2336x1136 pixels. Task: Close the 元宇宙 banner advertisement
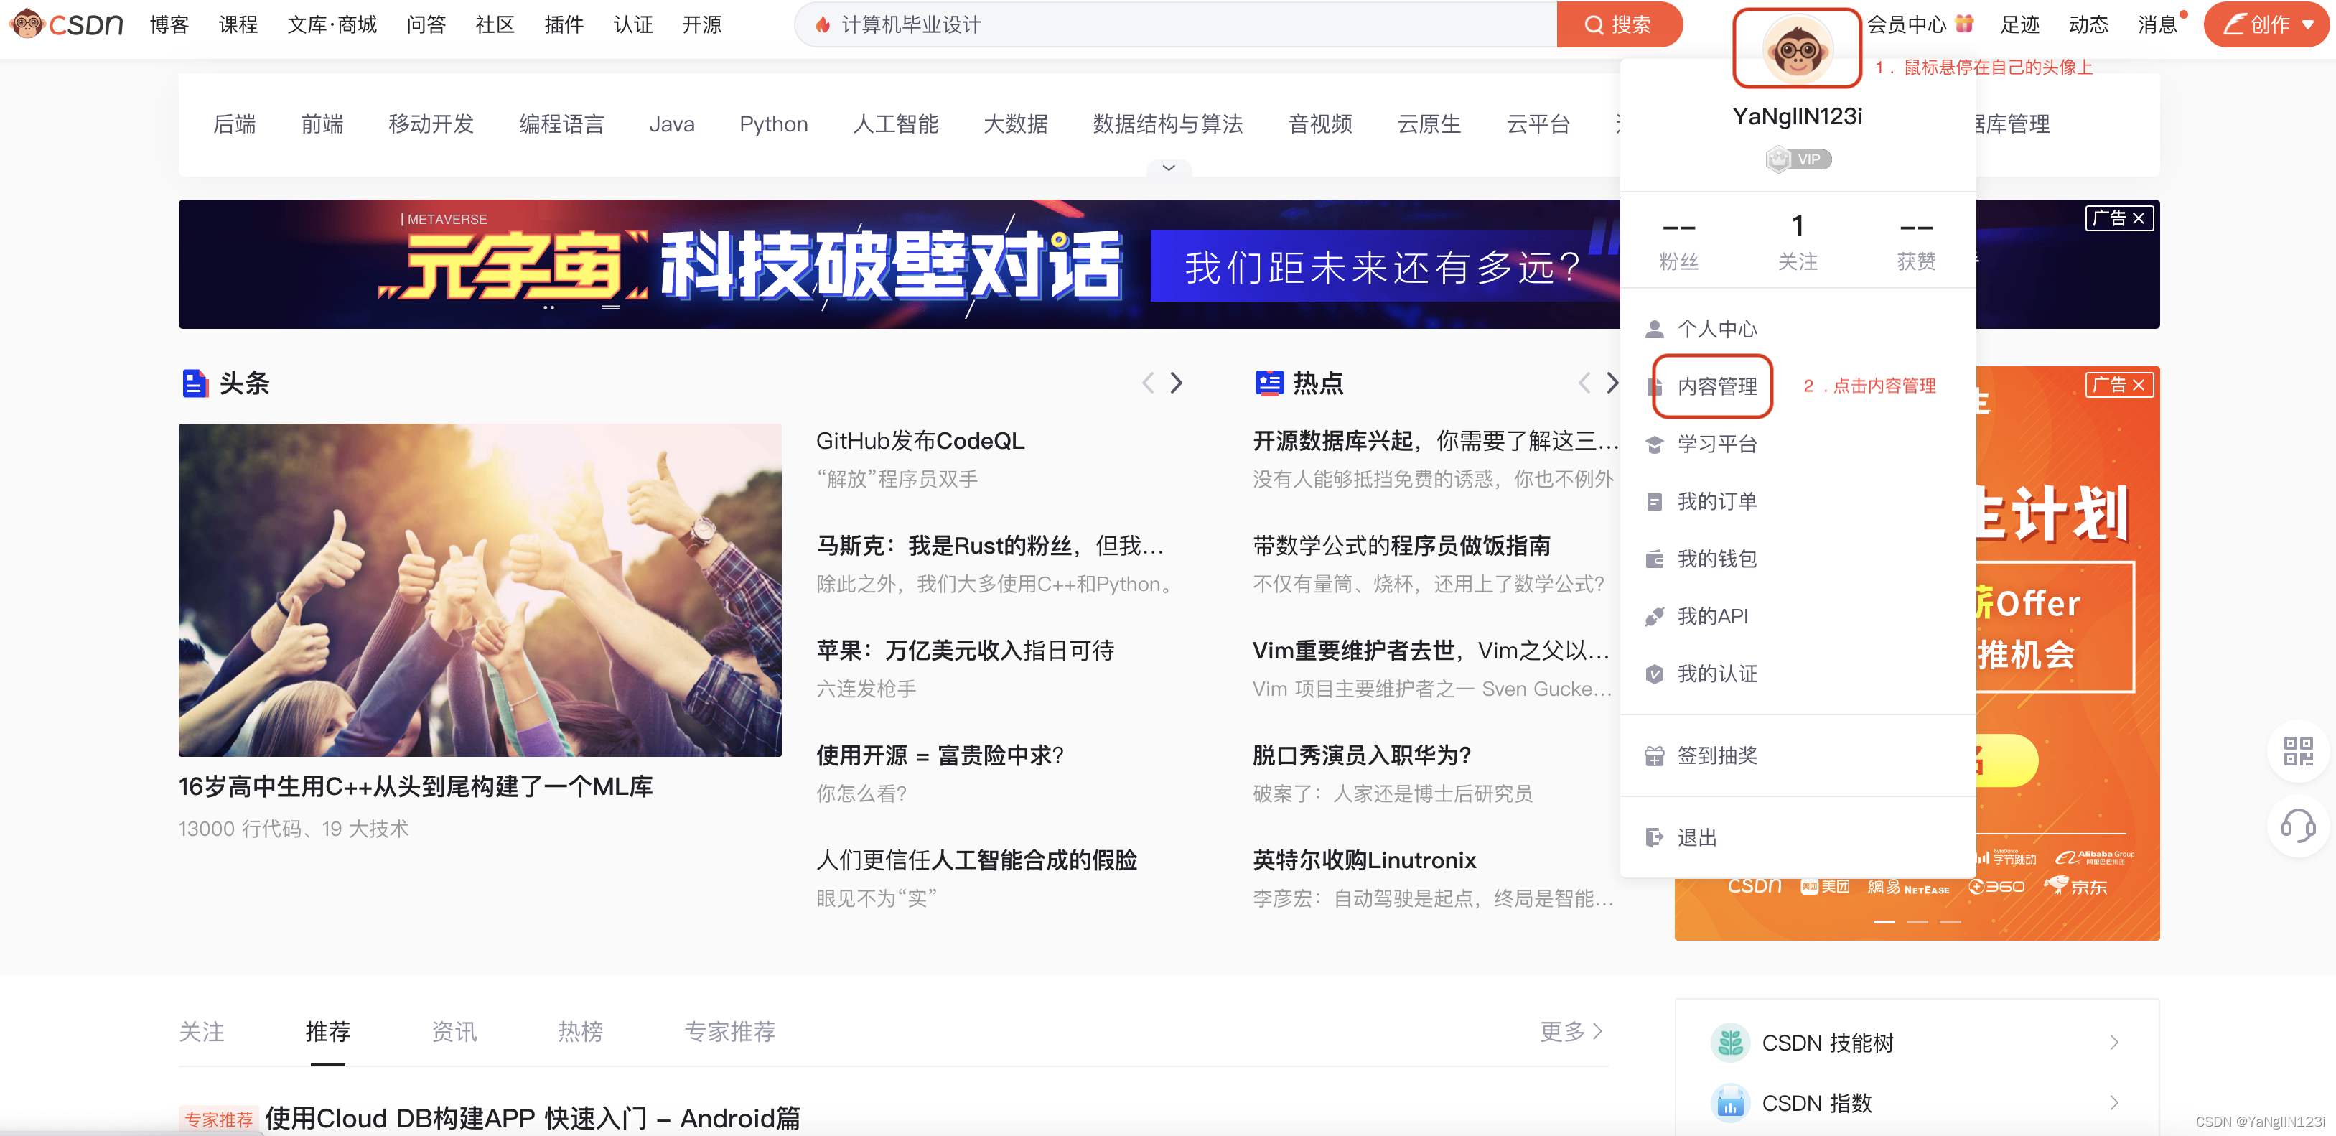[2139, 219]
